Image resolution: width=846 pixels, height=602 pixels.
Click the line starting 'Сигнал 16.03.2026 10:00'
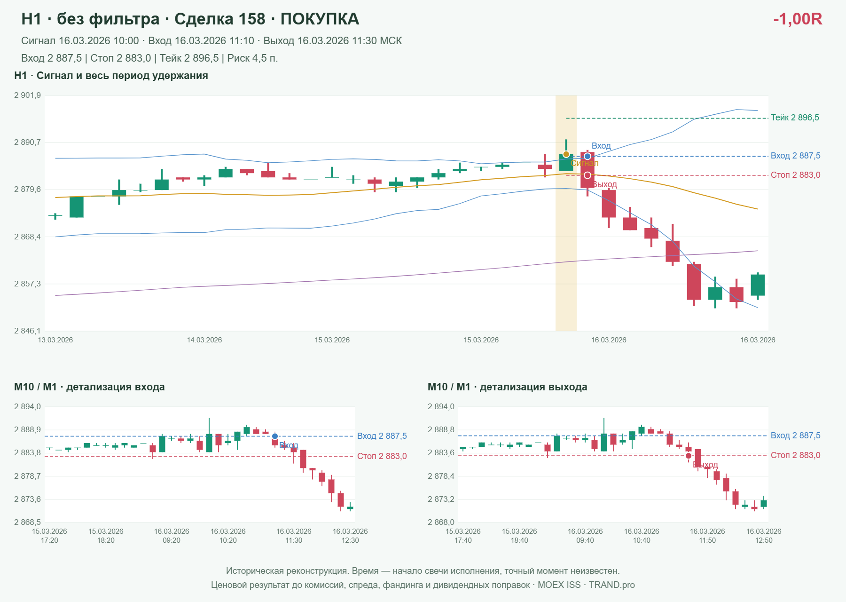coord(211,41)
